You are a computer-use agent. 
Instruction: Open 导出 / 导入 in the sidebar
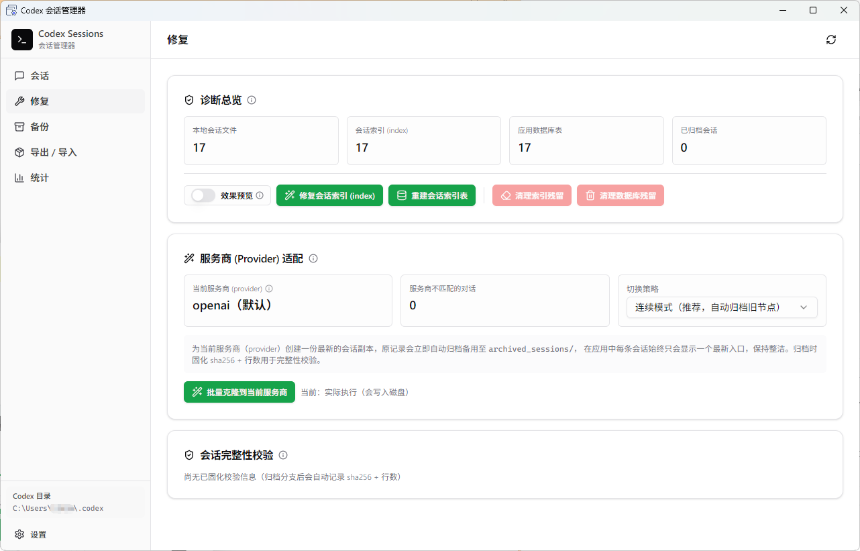click(x=75, y=152)
